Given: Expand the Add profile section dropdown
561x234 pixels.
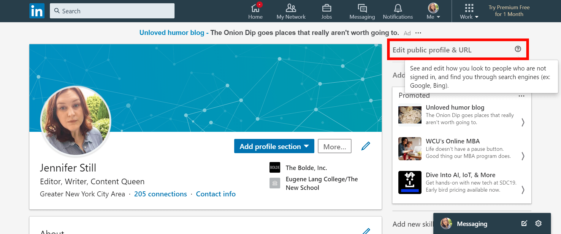Looking at the screenshot, I should pos(274,146).
